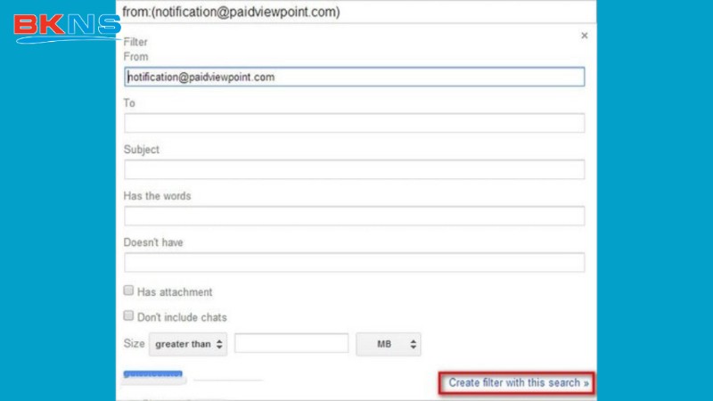This screenshot has height=401, width=713.
Task: Focus the From email input field
Action: [354, 78]
